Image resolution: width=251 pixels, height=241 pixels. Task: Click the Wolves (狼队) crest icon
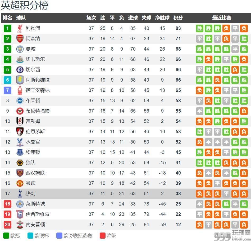point(20,163)
